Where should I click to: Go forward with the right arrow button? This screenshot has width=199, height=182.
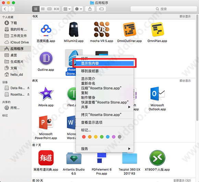pos(12,9)
